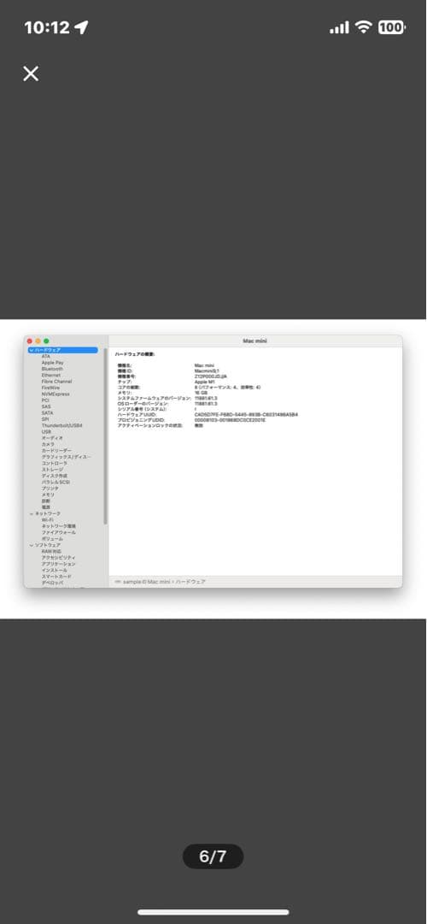427x924 pixels.
Task: Select アクセシビリティ in the sidebar
Action: [58, 558]
